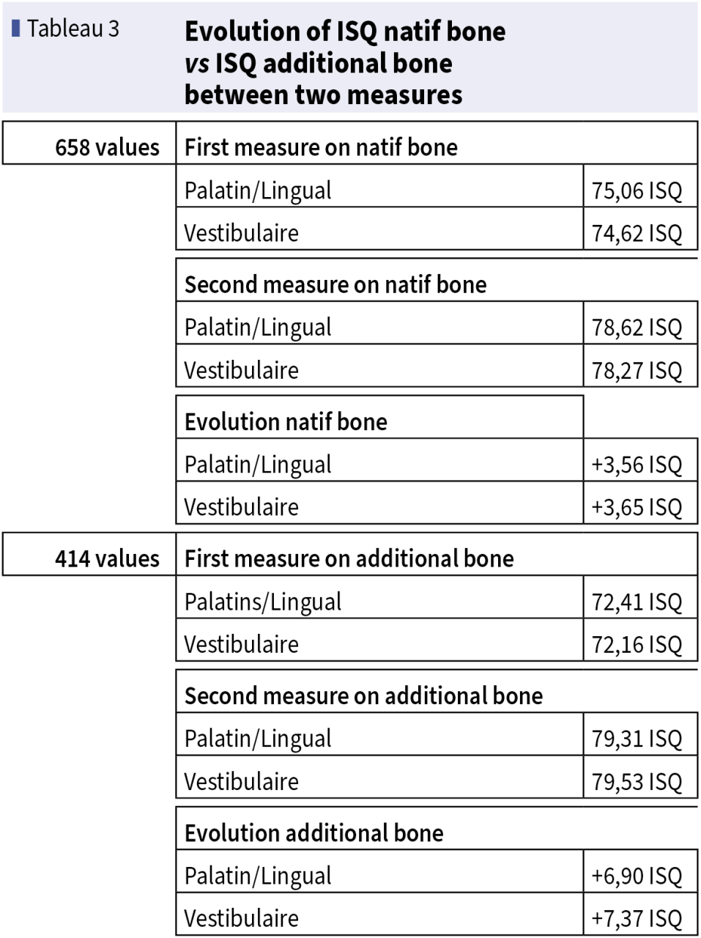
Task: Click the table title about ISQ evolution
Action: point(344,63)
